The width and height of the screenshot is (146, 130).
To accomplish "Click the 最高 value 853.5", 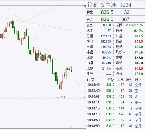I will point(139,41).
